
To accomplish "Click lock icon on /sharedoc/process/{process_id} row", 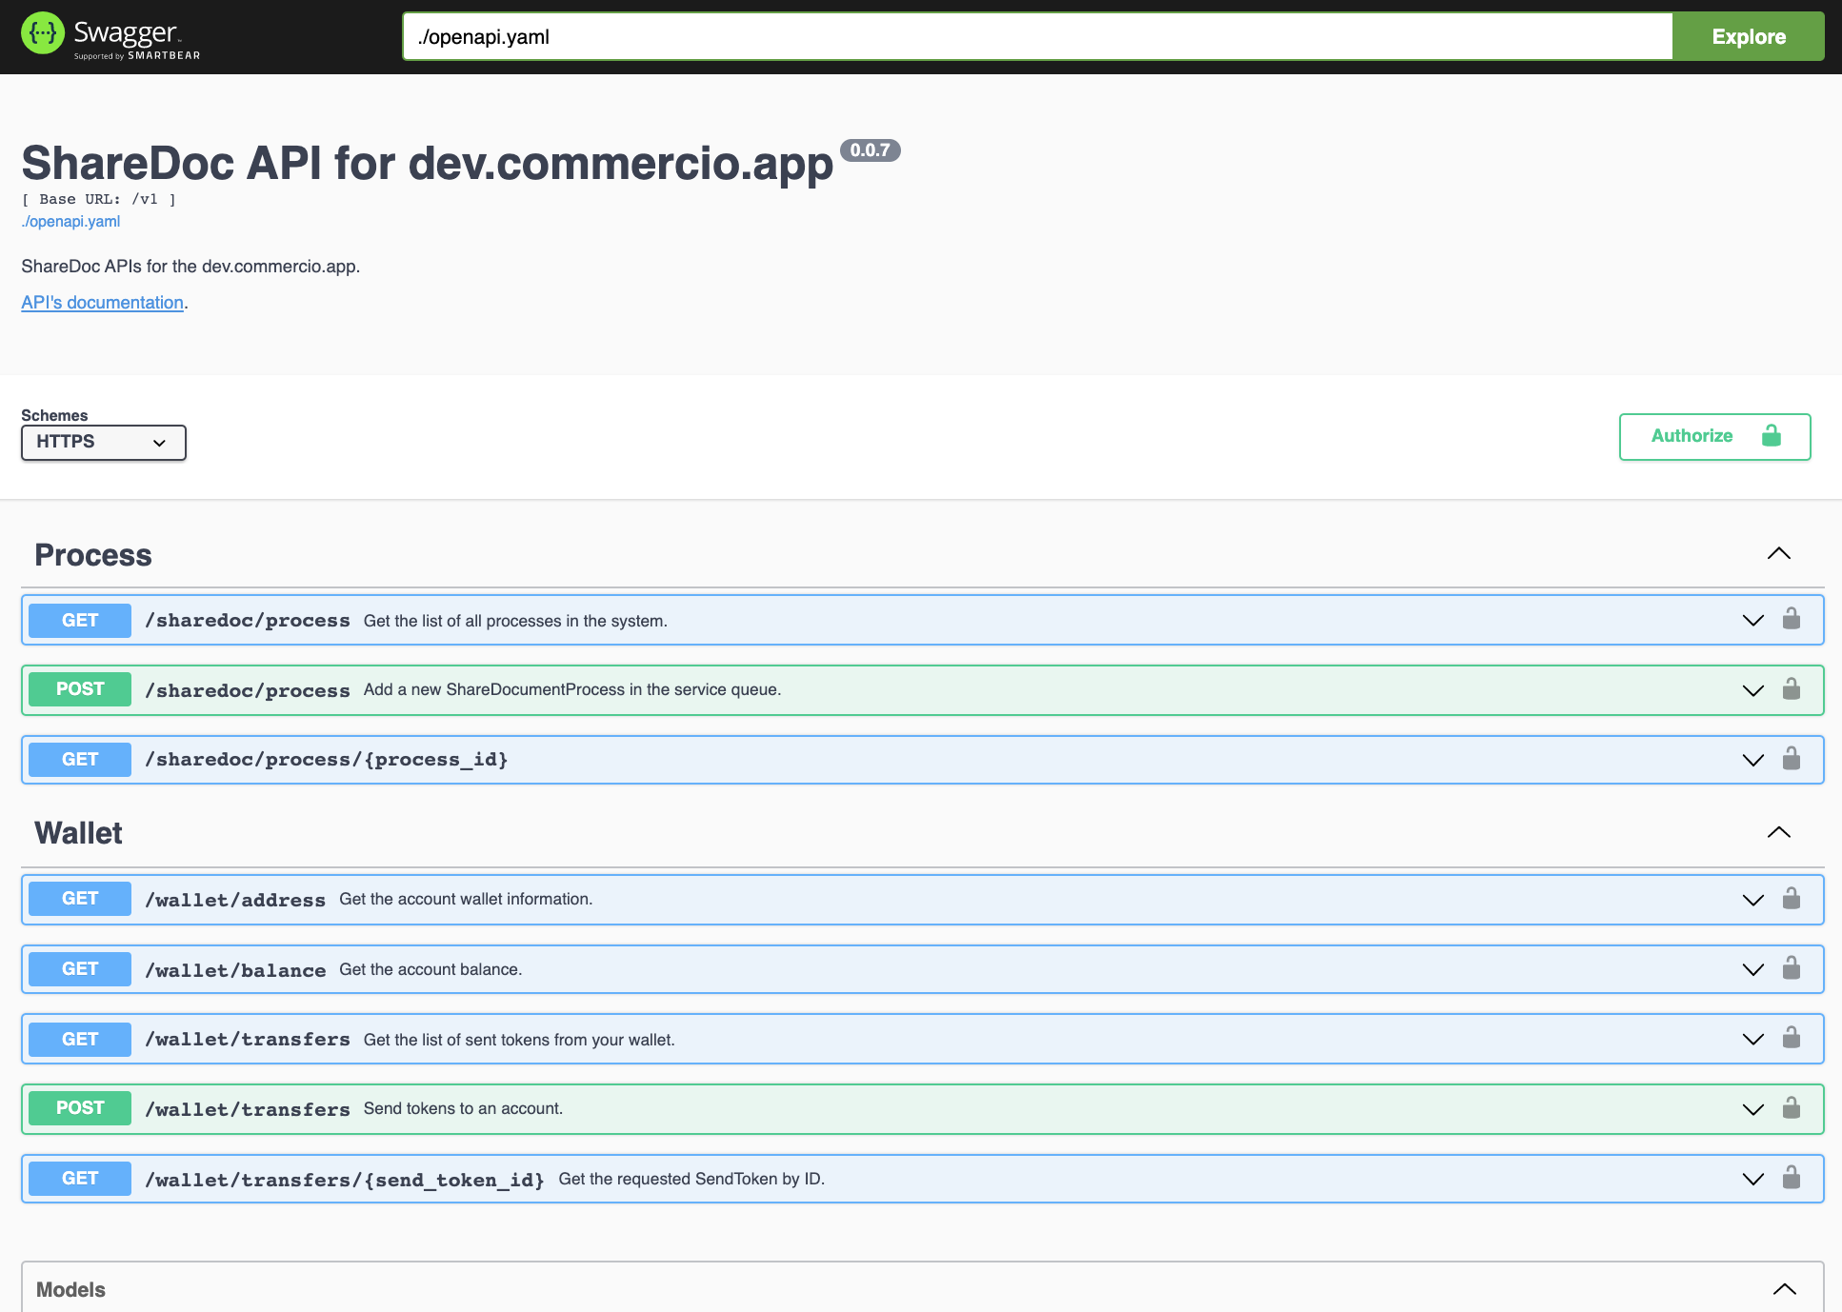I will tap(1791, 759).
